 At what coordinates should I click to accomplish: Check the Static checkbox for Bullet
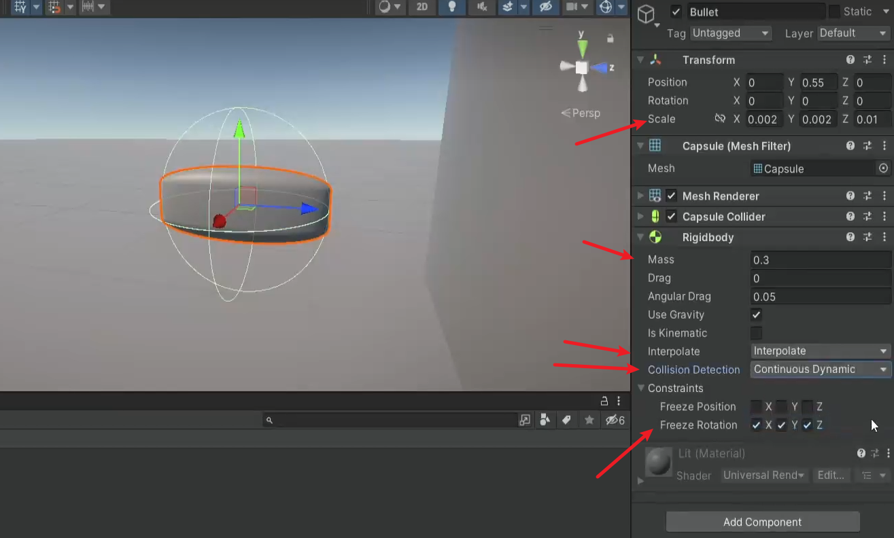pos(833,11)
